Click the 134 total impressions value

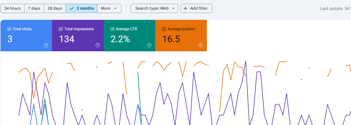click(67, 39)
